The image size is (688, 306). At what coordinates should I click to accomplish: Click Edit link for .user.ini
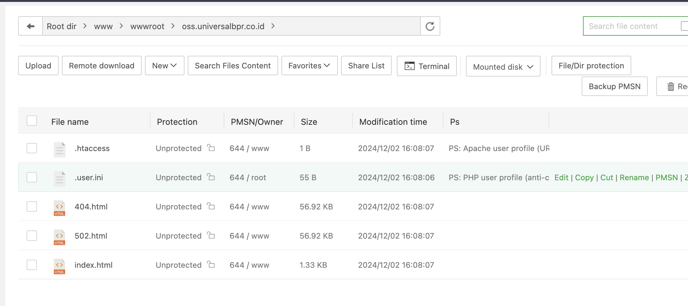[x=561, y=178]
